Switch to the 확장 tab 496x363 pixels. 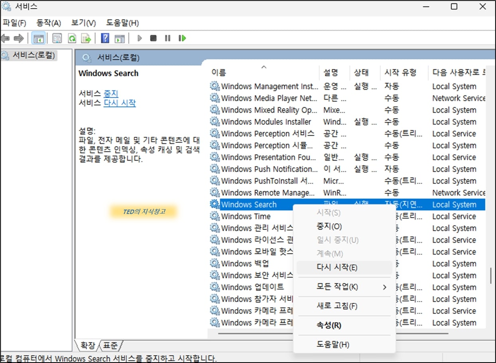(x=88, y=345)
